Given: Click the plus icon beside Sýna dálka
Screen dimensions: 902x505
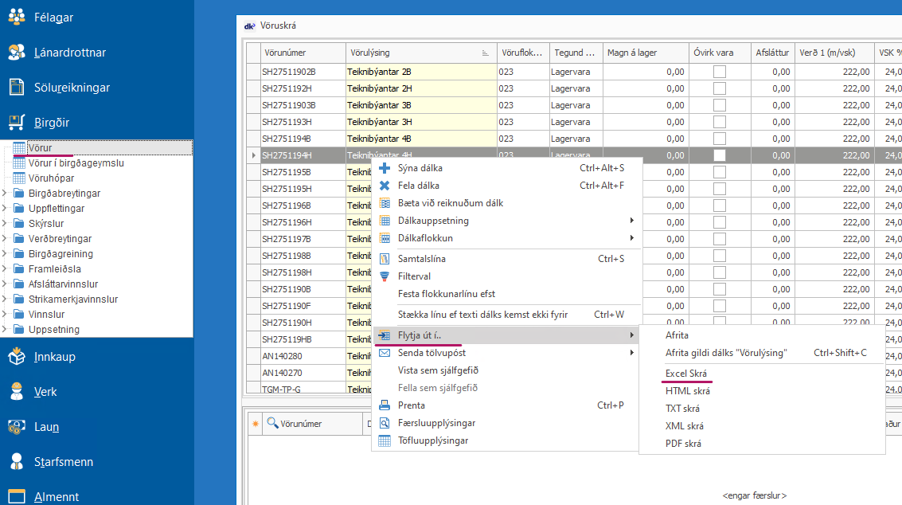Looking at the screenshot, I should coord(385,168).
